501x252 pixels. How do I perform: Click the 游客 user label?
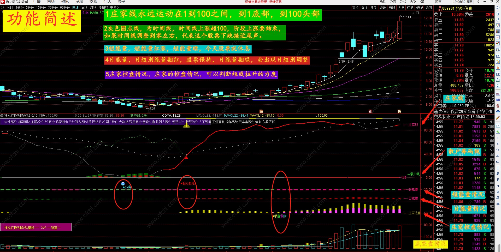438,2
